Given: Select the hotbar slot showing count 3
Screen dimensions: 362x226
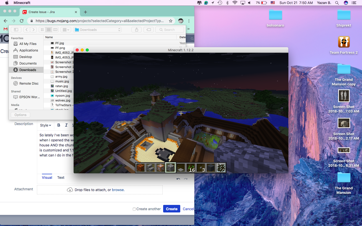Looking at the screenshot, I should pos(201,168).
